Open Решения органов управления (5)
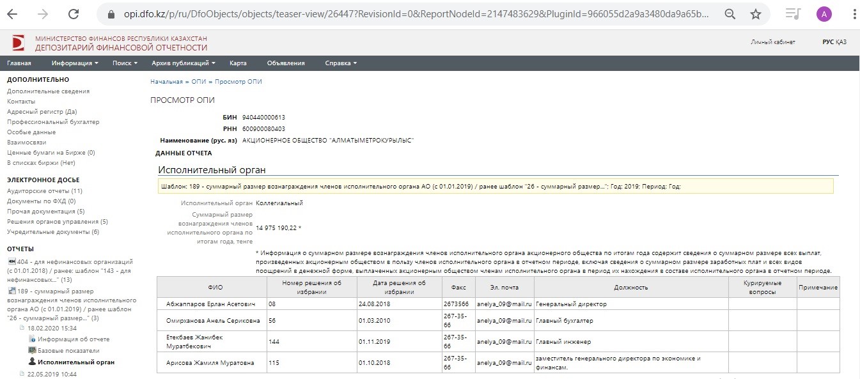860x379 pixels. click(58, 222)
